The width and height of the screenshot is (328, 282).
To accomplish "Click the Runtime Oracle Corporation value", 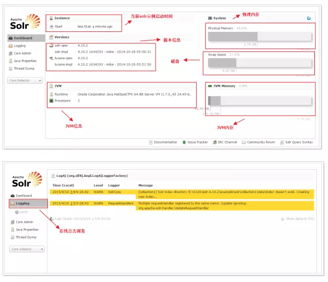I will click(135, 95).
